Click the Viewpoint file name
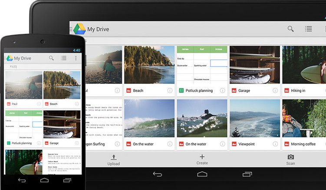 pyautogui.click(x=247, y=144)
